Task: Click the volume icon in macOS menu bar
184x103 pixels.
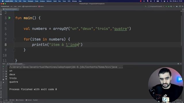Action: [151, 1]
